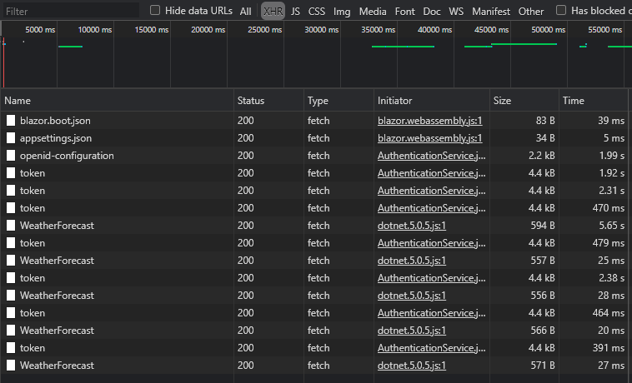Image resolution: width=632 pixels, height=383 pixels.
Task: Click the 2.2 kB size cell
Action: (x=541, y=156)
